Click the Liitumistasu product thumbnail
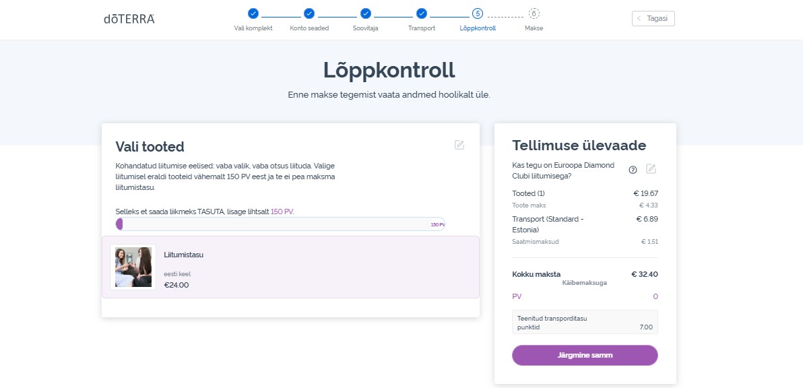 pos(133,267)
